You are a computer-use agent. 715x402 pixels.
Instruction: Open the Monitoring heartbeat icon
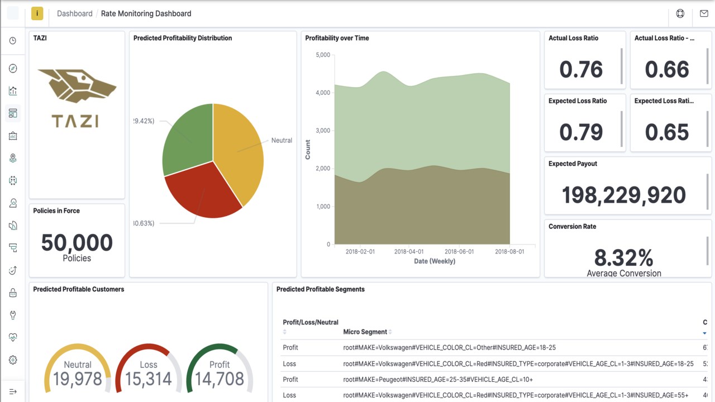tap(13, 337)
